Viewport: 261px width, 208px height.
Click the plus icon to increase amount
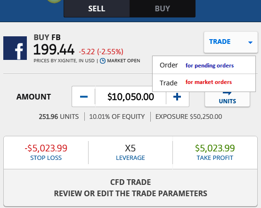click(x=177, y=97)
